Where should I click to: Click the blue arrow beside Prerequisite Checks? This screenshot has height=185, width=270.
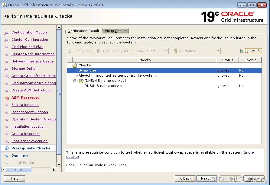[x=7, y=148]
